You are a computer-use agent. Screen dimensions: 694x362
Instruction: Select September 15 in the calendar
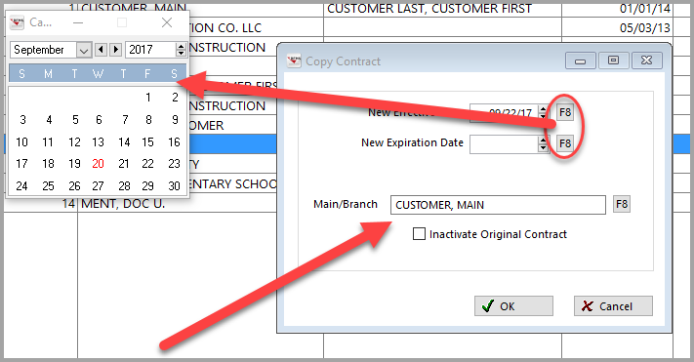click(x=147, y=142)
